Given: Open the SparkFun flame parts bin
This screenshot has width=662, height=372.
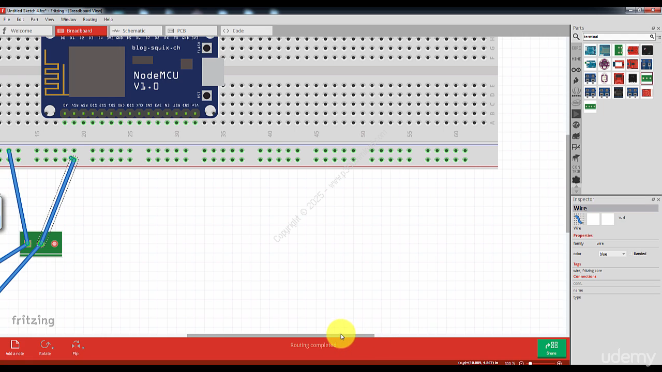Looking at the screenshot, I should (x=576, y=81).
